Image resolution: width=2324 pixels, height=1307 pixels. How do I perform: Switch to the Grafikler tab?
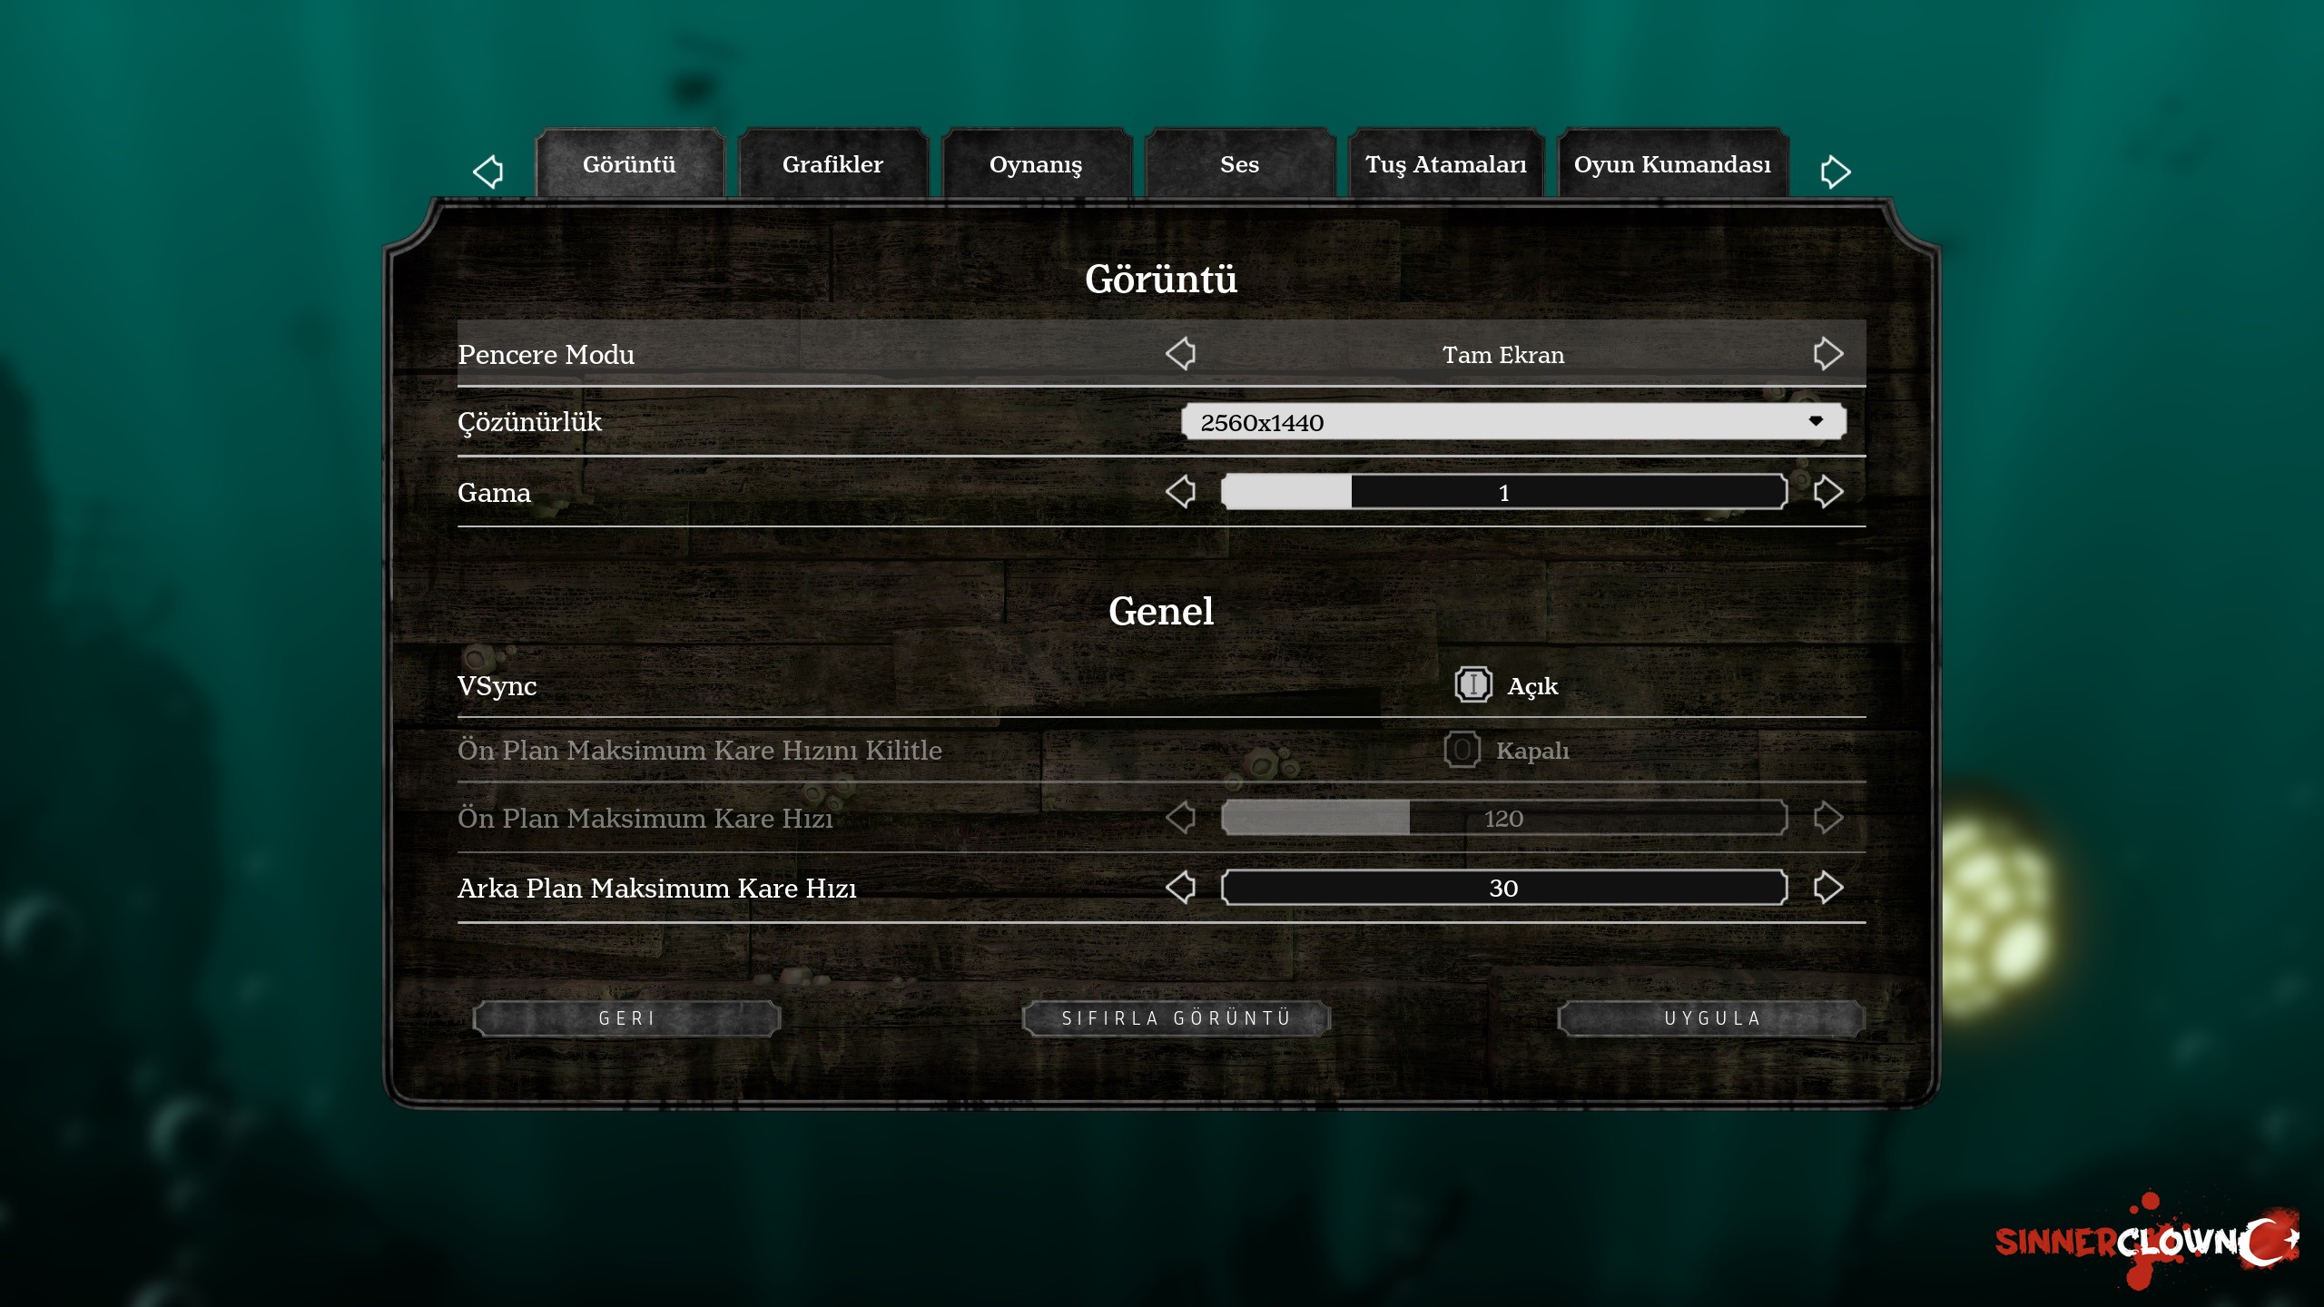coord(832,164)
